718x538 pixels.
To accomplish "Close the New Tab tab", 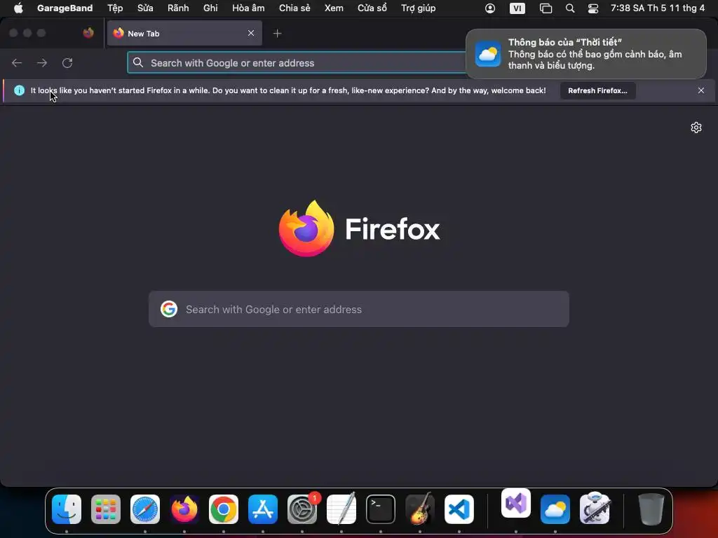I will pos(251,33).
